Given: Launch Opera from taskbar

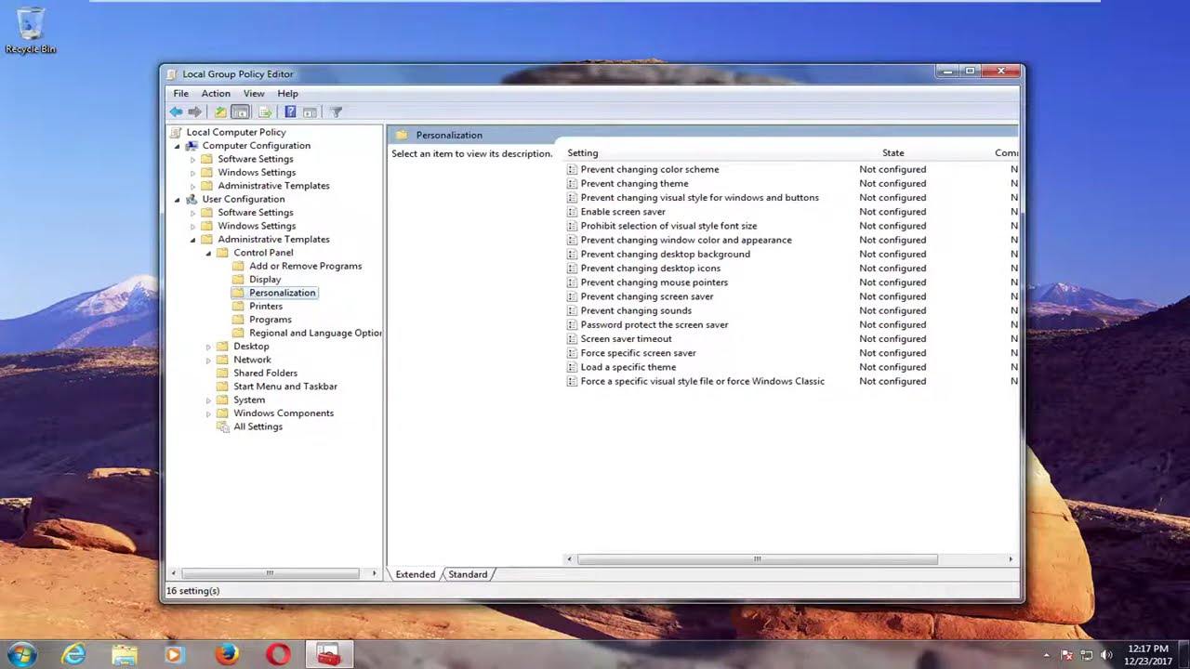Looking at the screenshot, I should tap(277, 655).
